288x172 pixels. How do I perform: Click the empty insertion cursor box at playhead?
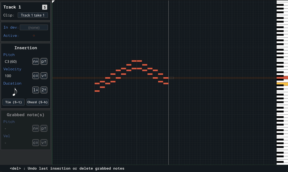click(x=171, y=78)
